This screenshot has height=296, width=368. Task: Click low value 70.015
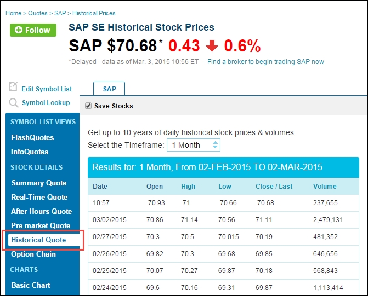(x=228, y=237)
